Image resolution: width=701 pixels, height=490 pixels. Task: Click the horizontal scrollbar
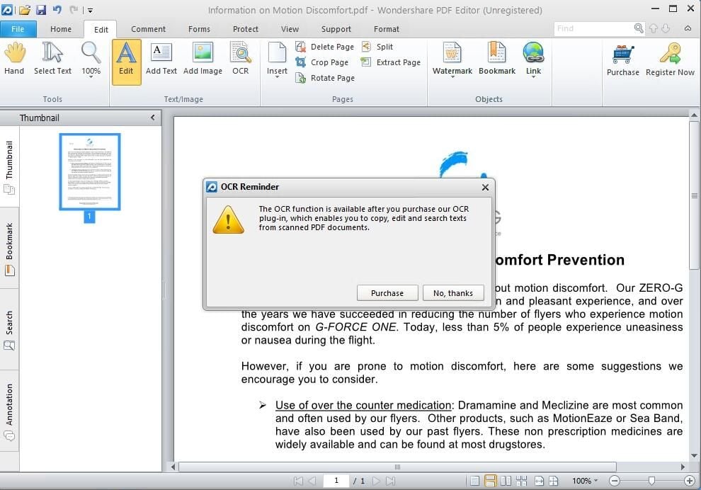click(x=397, y=467)
